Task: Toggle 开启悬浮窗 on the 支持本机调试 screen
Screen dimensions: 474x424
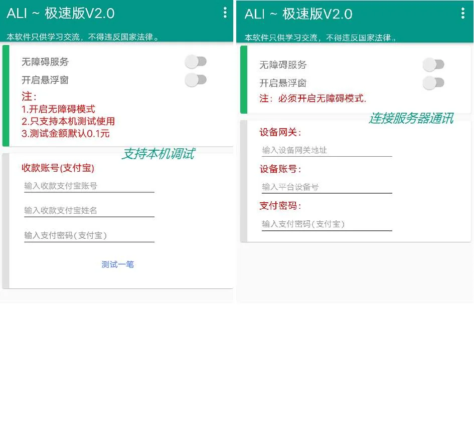Action: click(196, 80)
